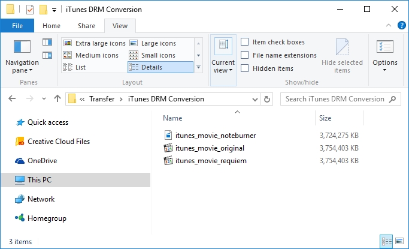Enable Item check boxes

pos(244,42)
